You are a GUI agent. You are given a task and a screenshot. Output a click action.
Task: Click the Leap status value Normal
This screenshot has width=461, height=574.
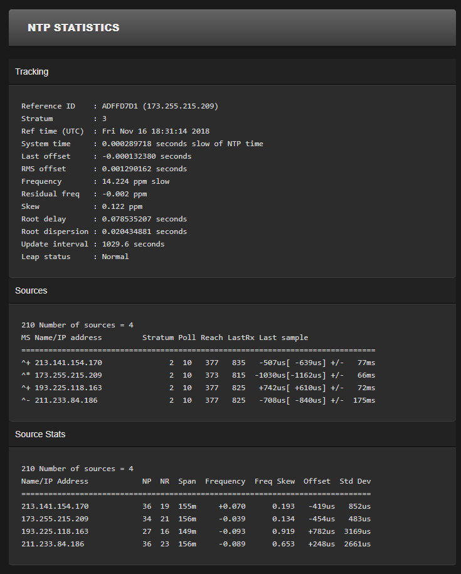coord(115,257)
